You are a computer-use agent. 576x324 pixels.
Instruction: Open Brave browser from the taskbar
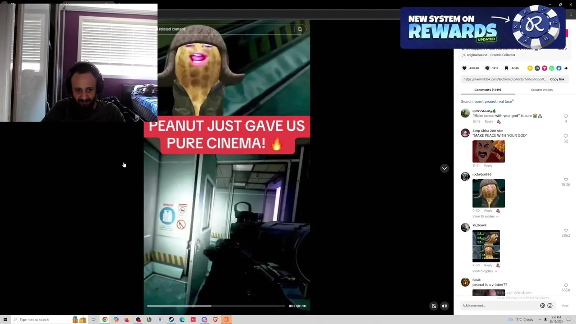pos(215,319)
